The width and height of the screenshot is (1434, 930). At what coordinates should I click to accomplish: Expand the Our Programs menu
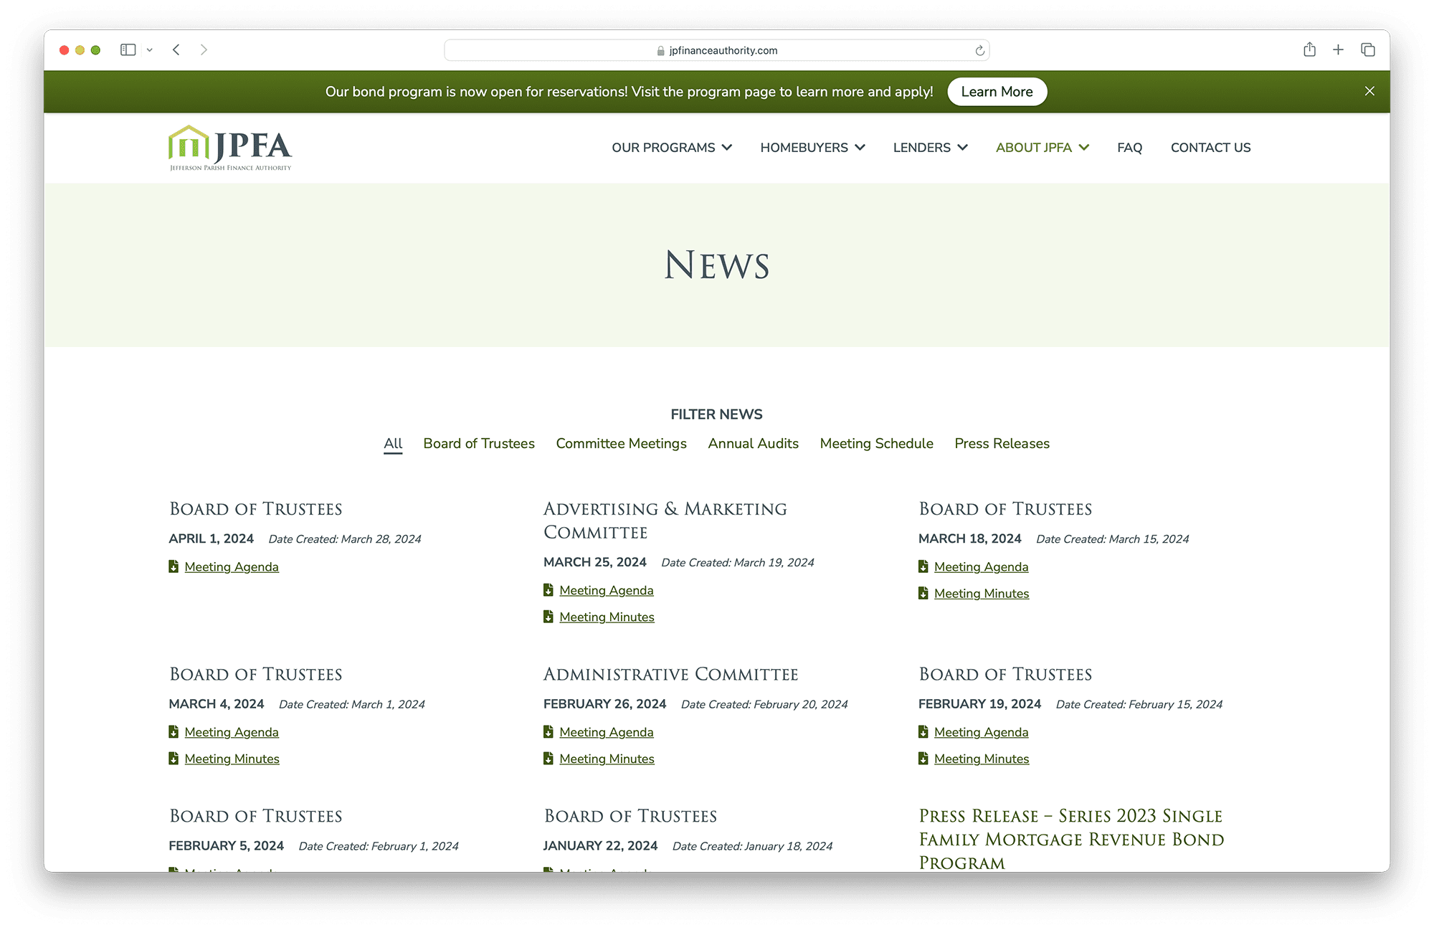click(x=672, y=148)
